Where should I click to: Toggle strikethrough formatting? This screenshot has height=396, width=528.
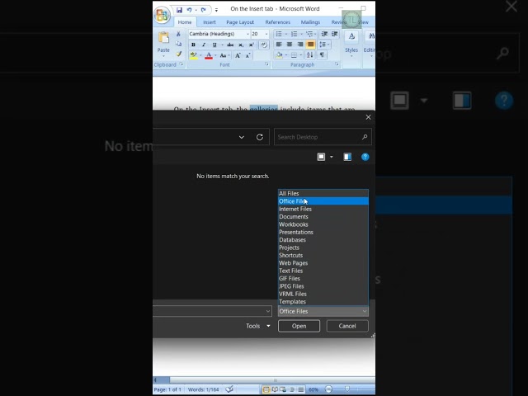(x=230, y=45)
